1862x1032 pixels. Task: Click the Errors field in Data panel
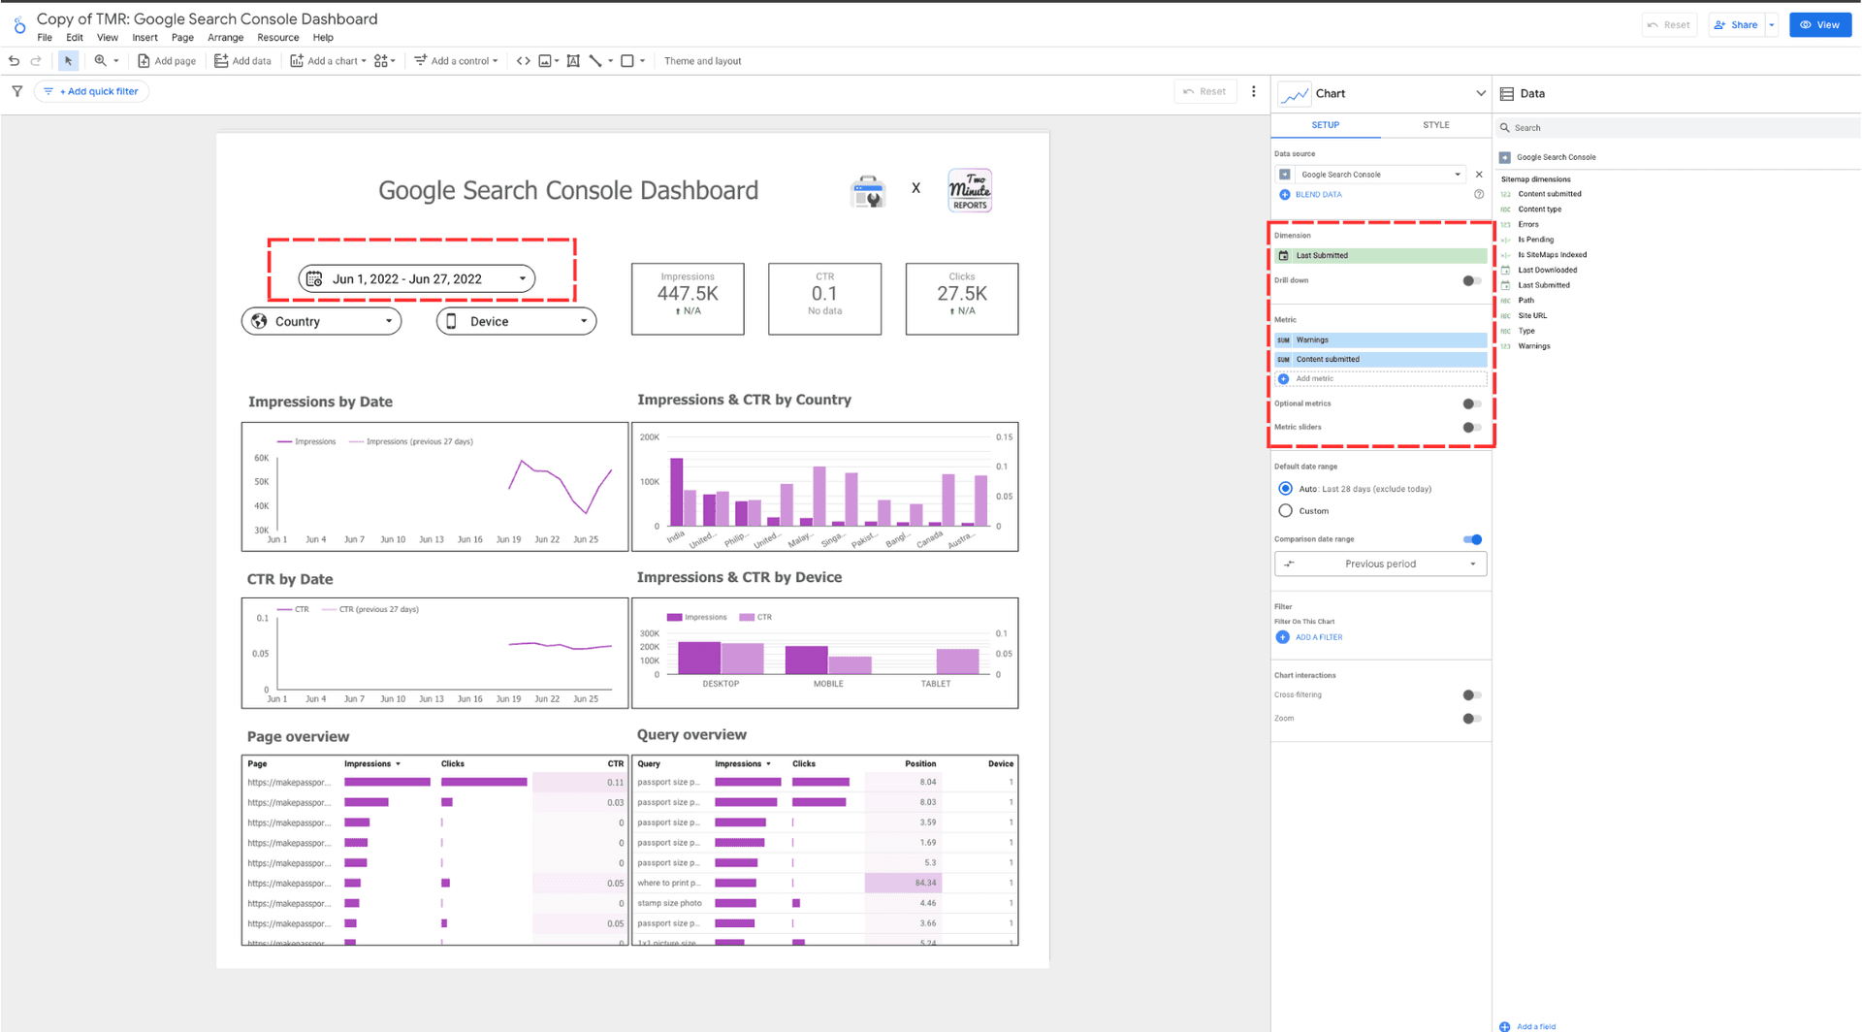[1527, 224]
